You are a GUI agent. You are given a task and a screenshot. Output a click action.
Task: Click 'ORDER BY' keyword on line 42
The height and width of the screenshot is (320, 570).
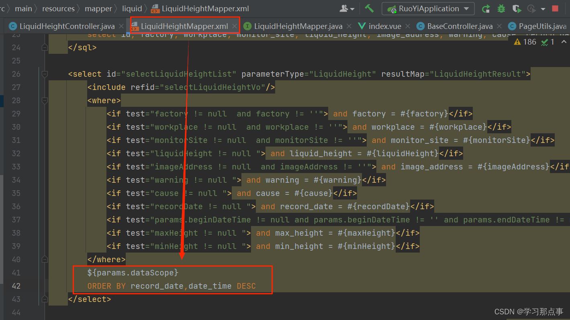point(106,286)
